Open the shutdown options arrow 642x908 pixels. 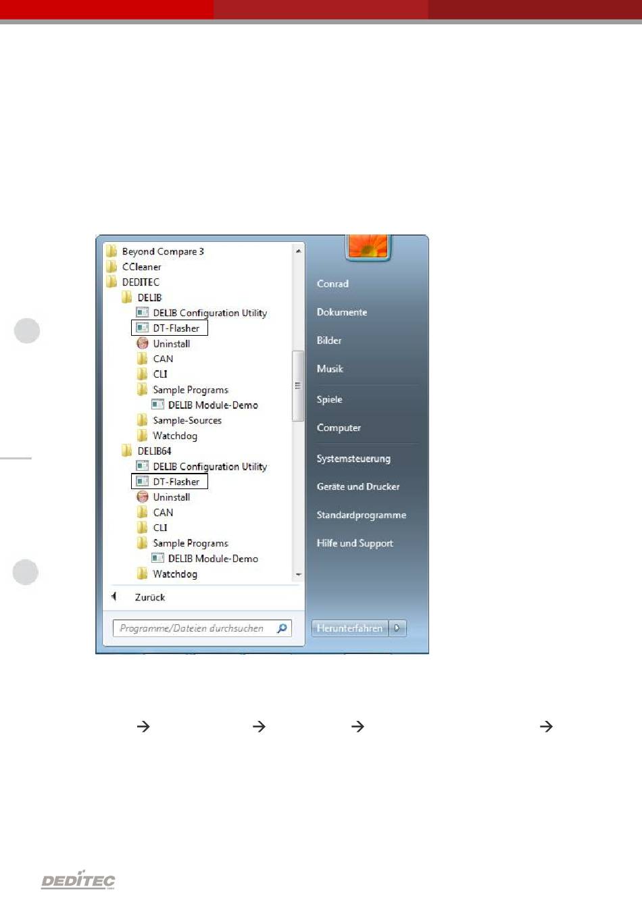pyautogui.click(x=397, y=628)
